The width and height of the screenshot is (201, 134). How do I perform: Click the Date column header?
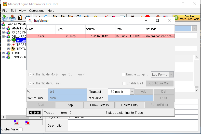130,29
